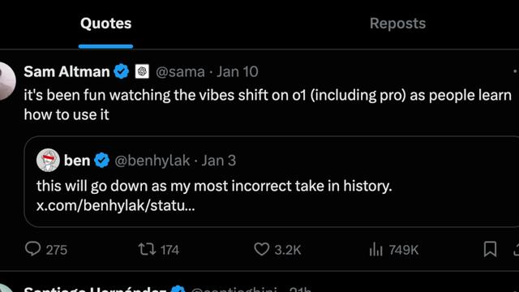Open the @sama handle link
Screen dimensions: 519x292
click(x=180, y=72)
